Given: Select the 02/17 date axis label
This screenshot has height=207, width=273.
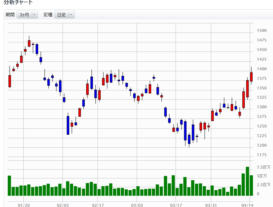Looking at the screenshot, I should coord(97,205).
